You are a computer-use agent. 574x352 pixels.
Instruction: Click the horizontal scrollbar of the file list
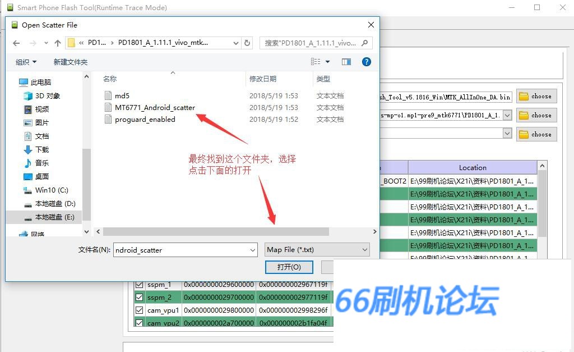point(216,232)
